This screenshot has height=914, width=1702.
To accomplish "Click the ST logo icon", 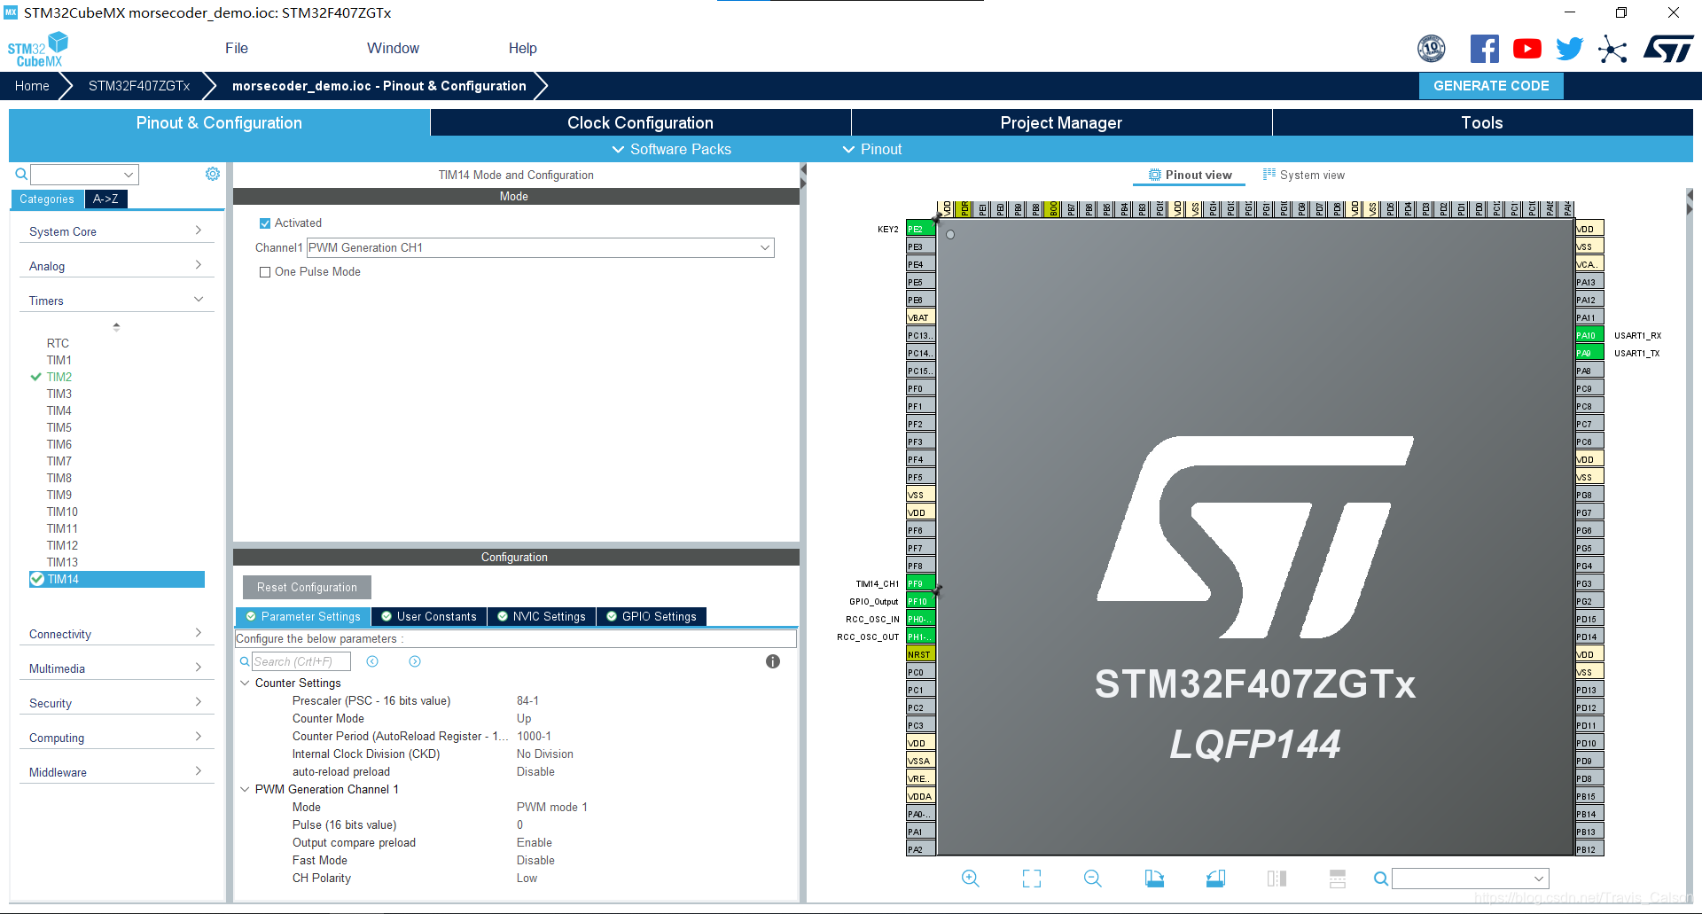I will point(1668,49).
